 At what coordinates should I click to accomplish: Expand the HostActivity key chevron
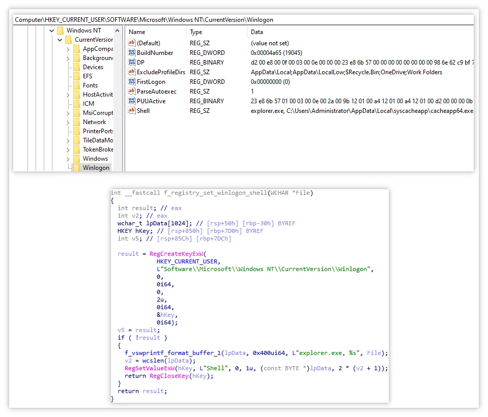coord(68,95)
